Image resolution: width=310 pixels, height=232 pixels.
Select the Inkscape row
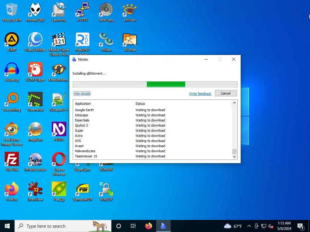click(x=153, y=115)
